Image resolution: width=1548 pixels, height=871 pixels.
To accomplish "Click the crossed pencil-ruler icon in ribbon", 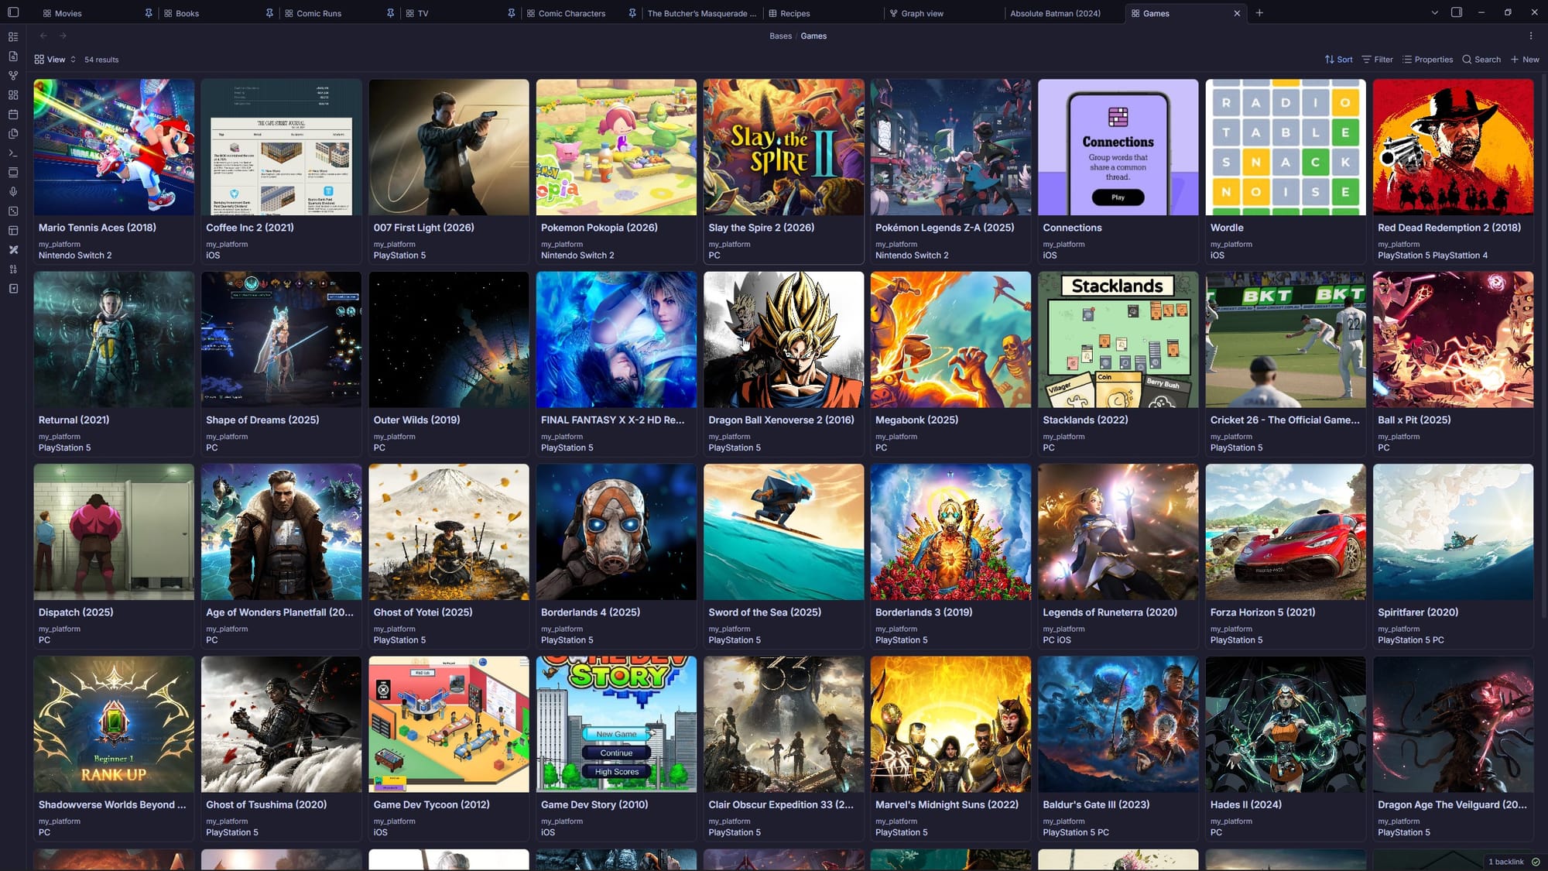I will [x=13, y=250].
